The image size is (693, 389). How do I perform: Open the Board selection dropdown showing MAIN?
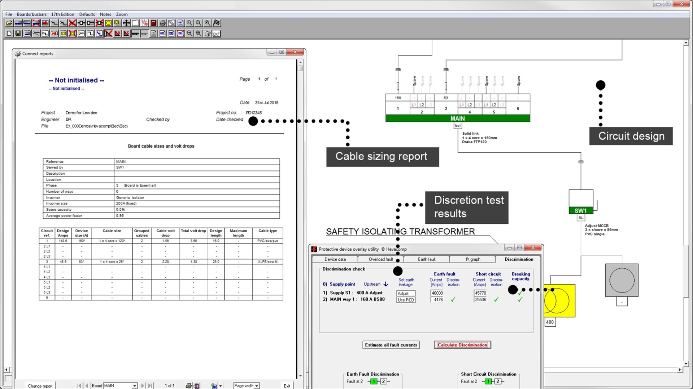pyautogui.click(x=134, y=386)
